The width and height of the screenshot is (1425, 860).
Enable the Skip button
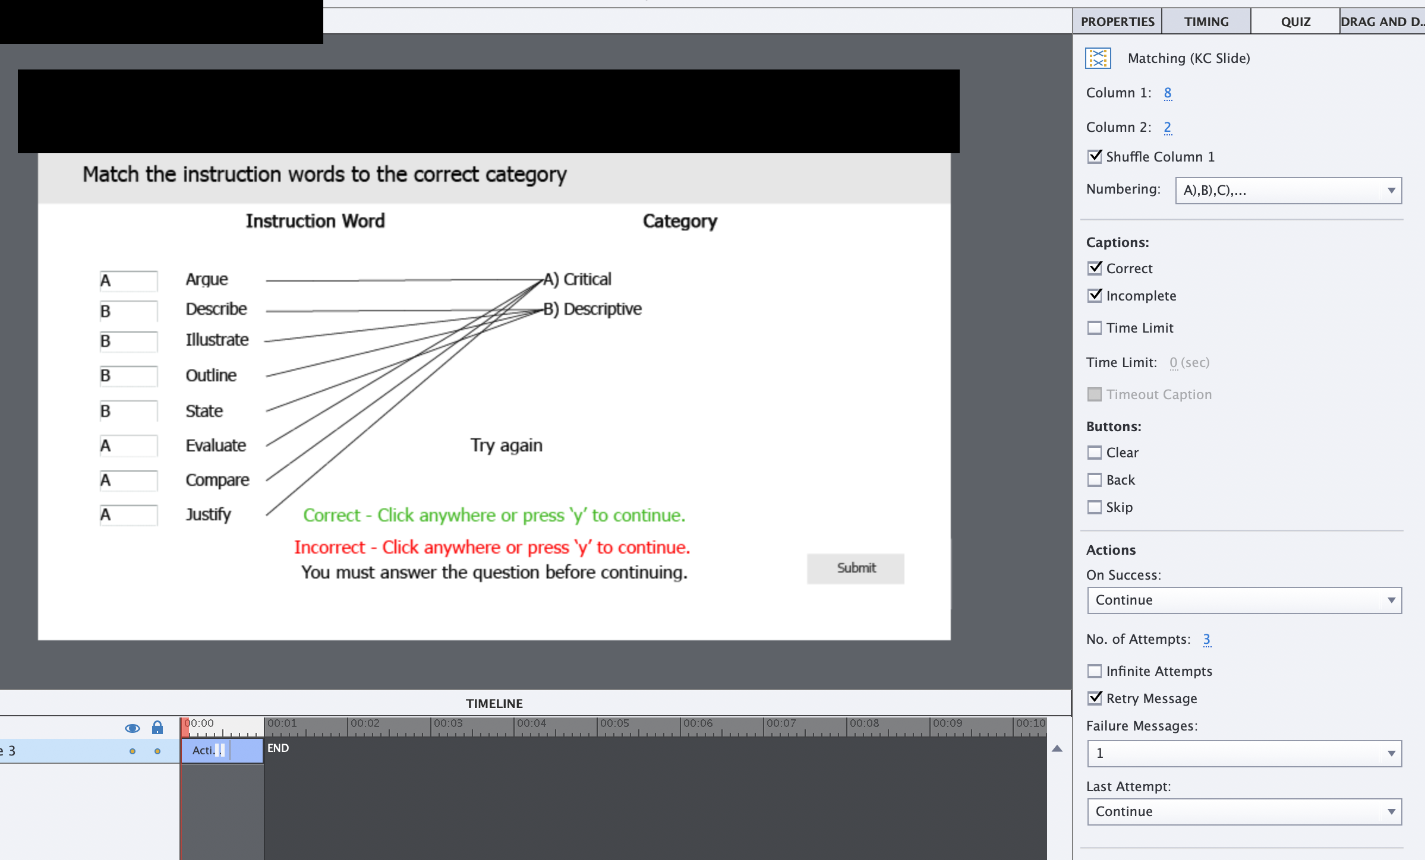[x=1095, y=507]
